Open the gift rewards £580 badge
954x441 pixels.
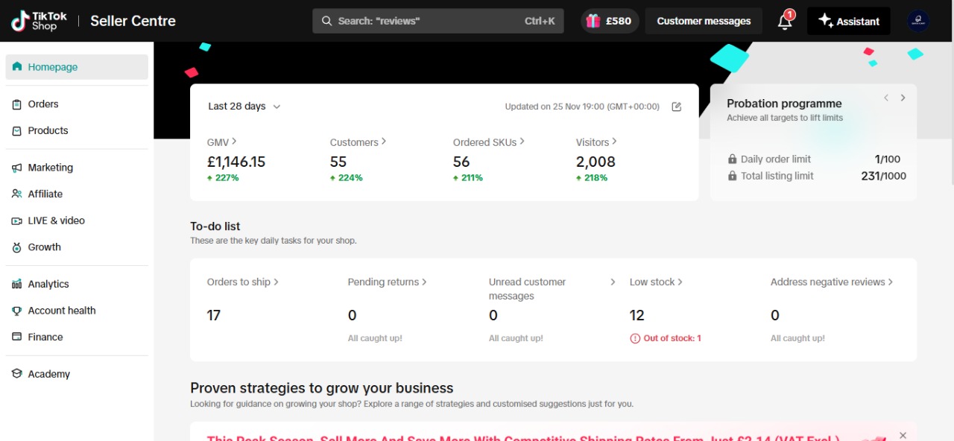(x=610, y=21)
